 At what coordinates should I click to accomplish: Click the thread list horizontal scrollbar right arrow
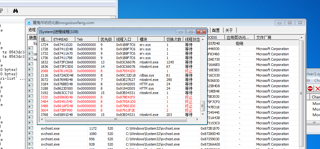(197, 119)
